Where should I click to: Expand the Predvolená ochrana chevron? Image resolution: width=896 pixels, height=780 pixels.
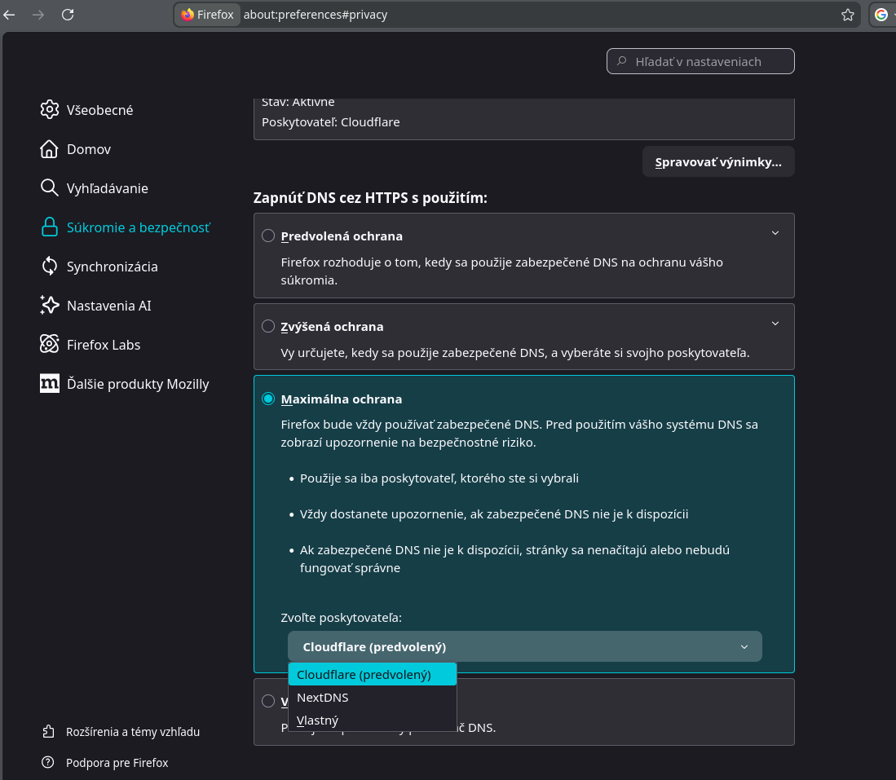pos(775,233)
